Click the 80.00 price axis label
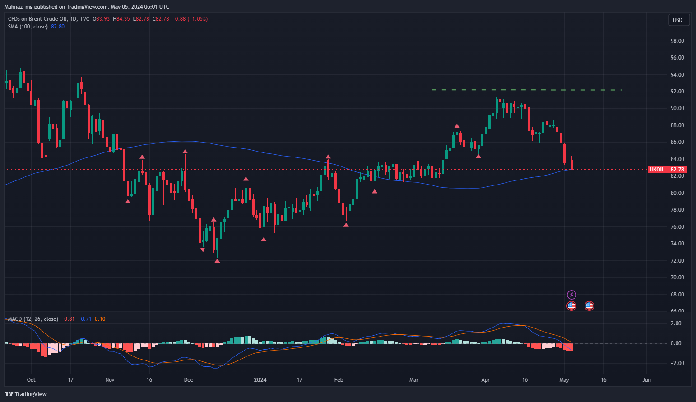The height and width of the screenshot is (402, 696). click(x=677, y=193)
